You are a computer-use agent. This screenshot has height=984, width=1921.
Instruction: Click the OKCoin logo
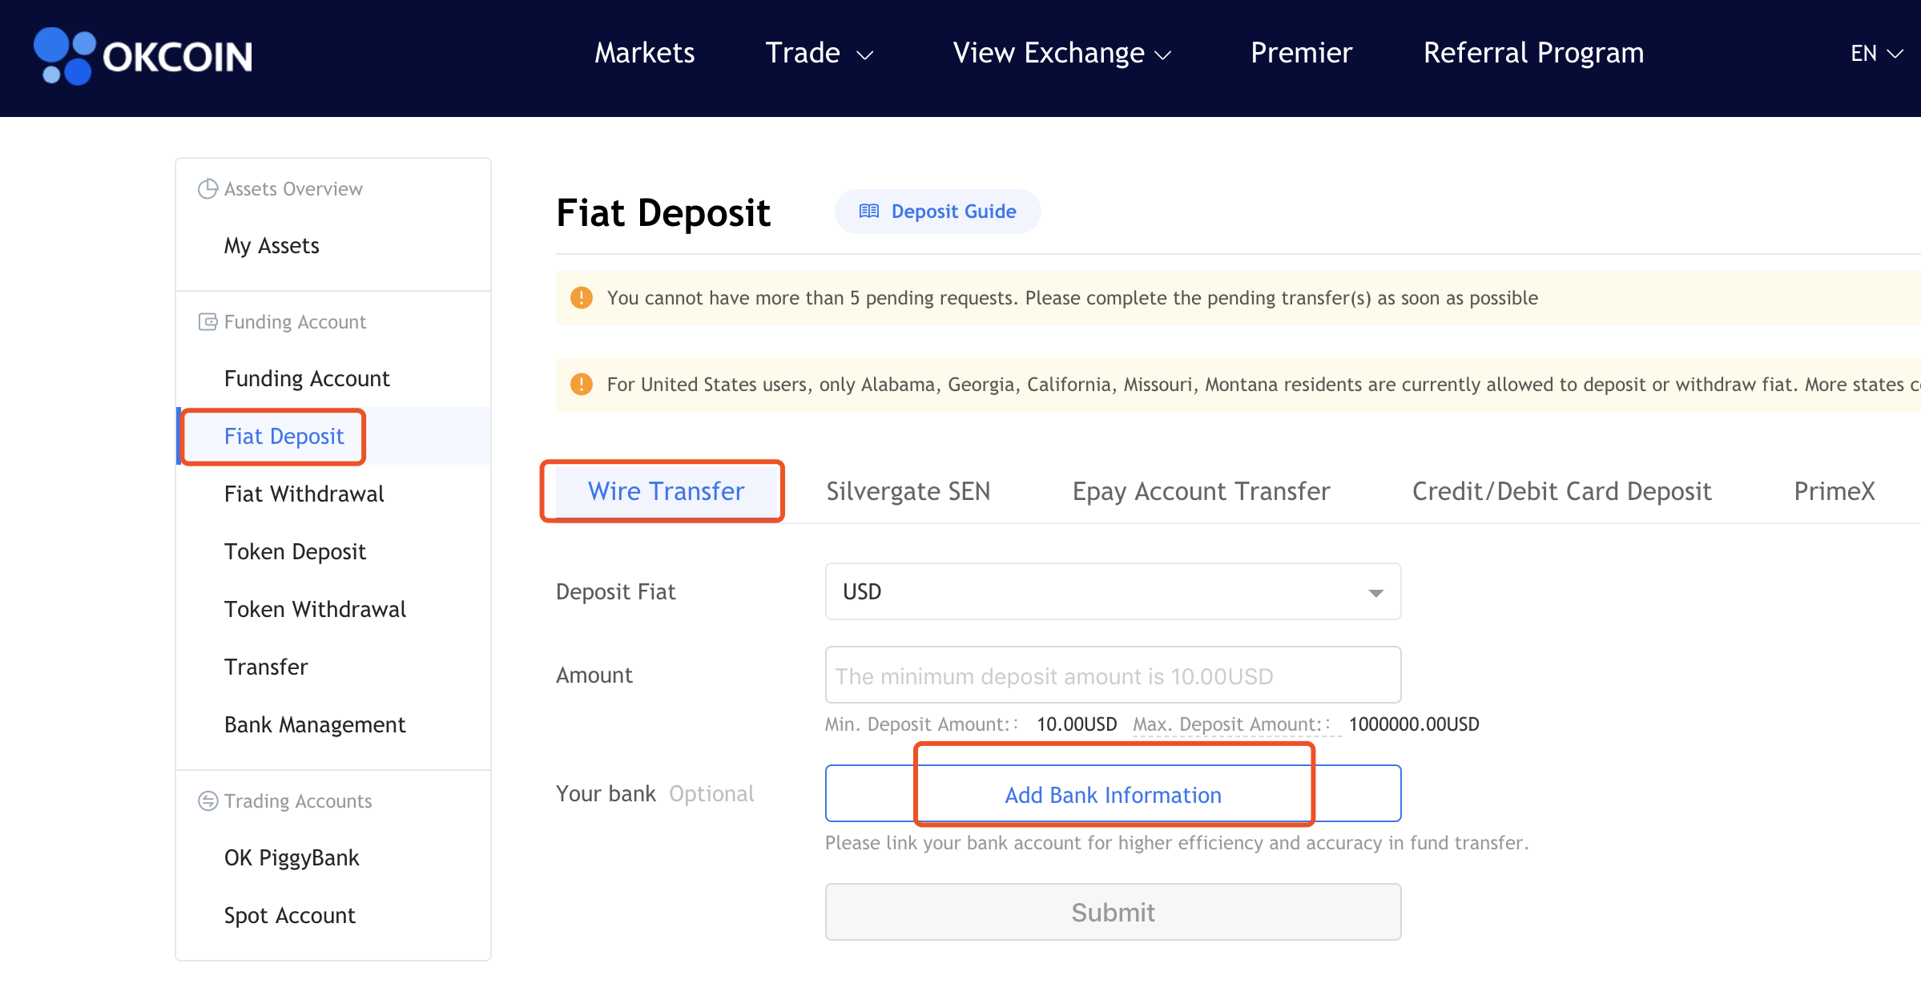pos(143,56)
